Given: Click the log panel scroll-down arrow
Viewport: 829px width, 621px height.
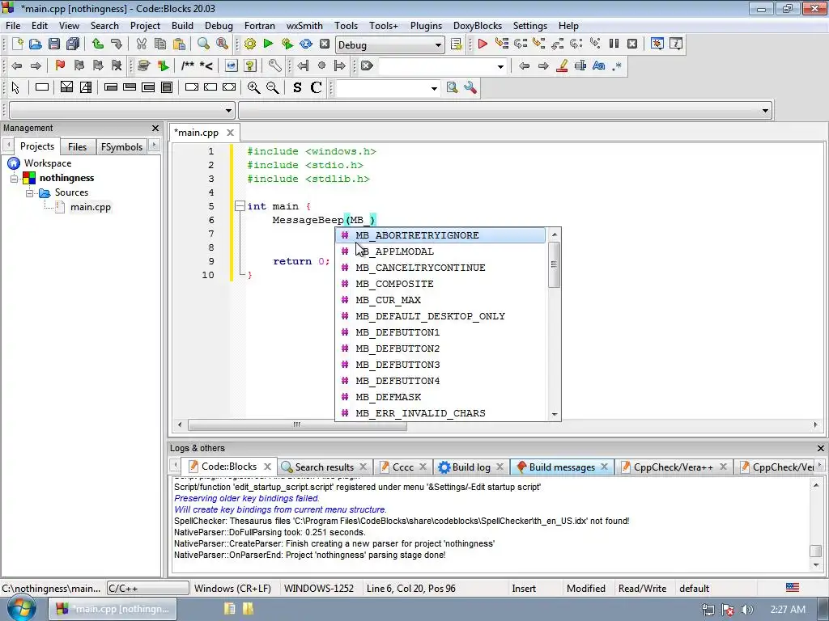Looking at the screenshot, I should [x=816, y=564].
